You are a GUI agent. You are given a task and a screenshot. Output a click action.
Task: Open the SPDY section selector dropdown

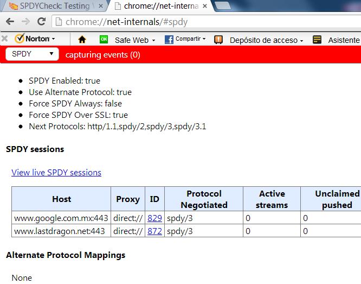32,54
